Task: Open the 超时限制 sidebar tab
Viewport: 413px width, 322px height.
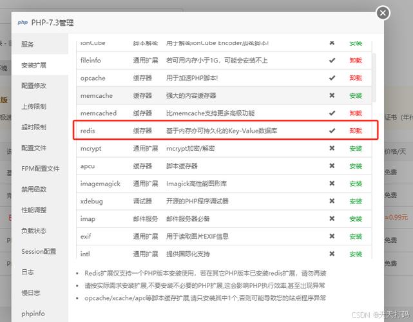Action: (x=40, y=127)
